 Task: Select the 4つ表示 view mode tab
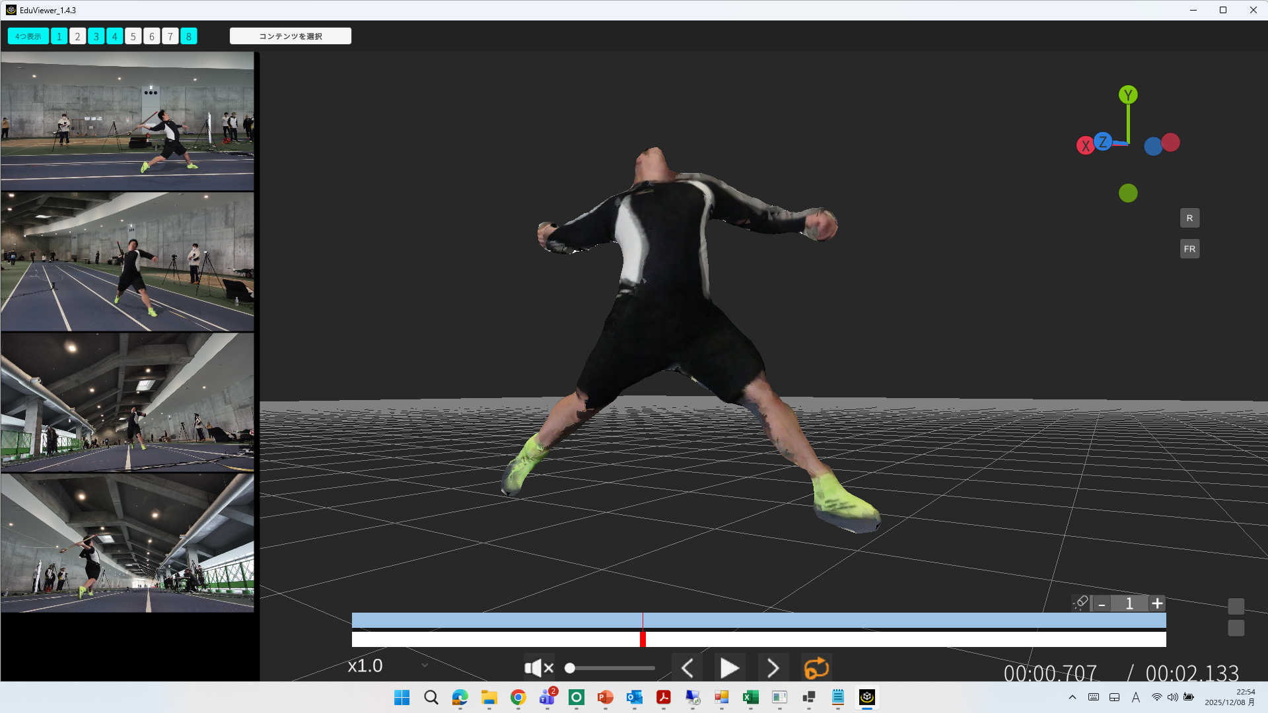pyautogui.click(x=28, y=36)
